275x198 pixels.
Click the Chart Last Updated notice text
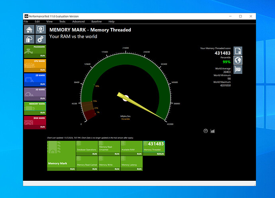(x=90, y=138)
